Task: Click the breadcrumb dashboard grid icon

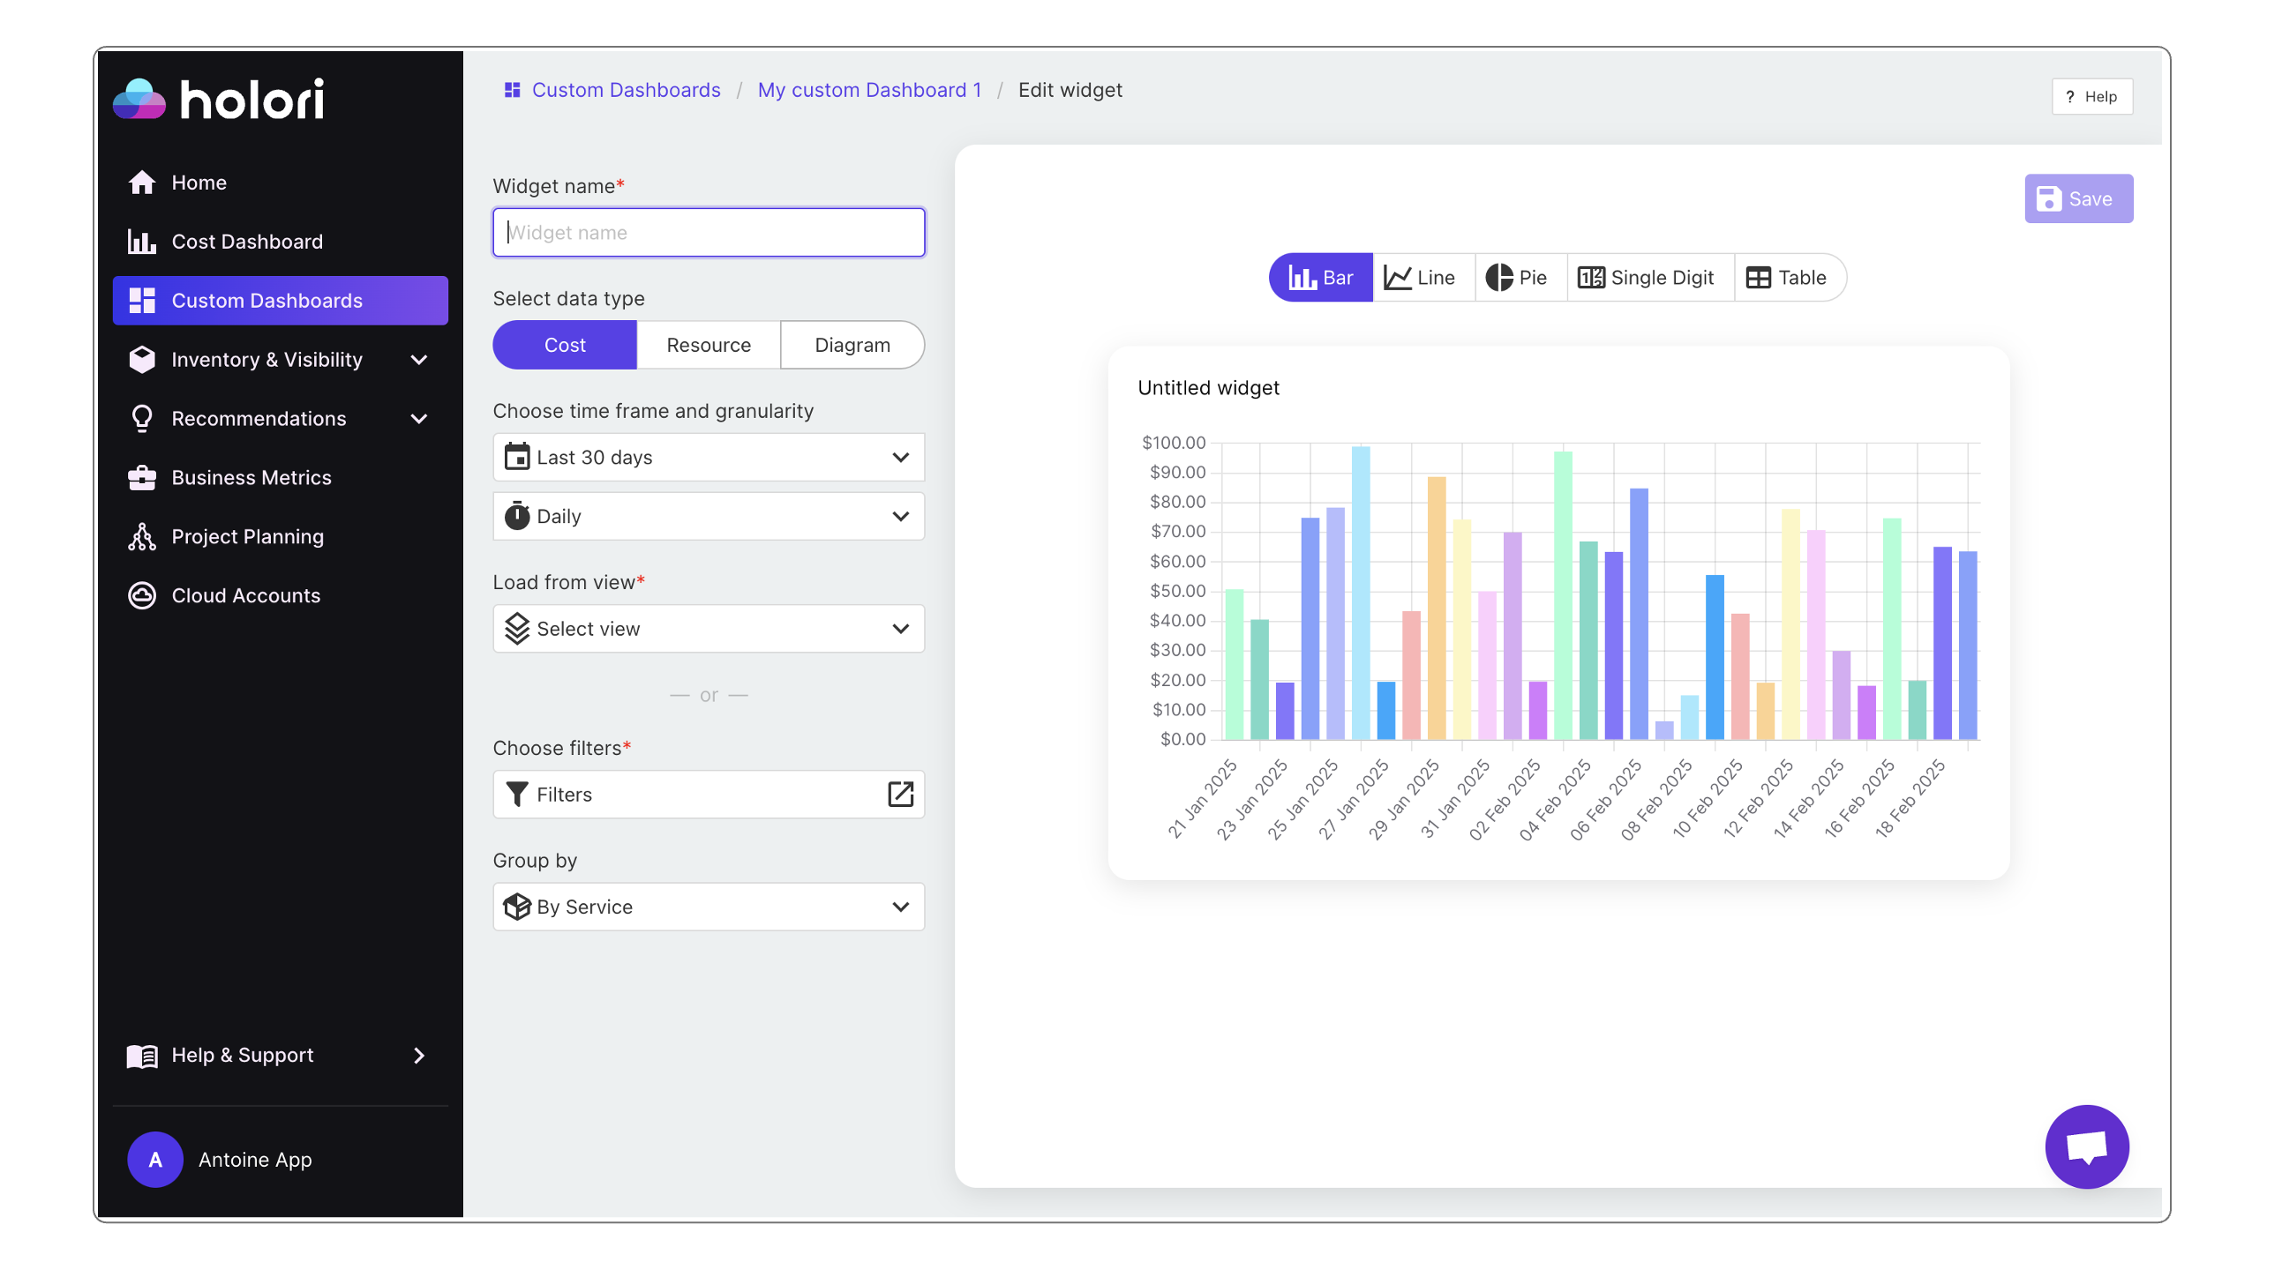Action: [x=512, y=90]
